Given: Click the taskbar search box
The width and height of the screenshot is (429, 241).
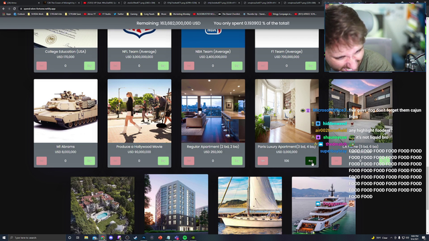Looking at the screenshot, I should 37,238.
